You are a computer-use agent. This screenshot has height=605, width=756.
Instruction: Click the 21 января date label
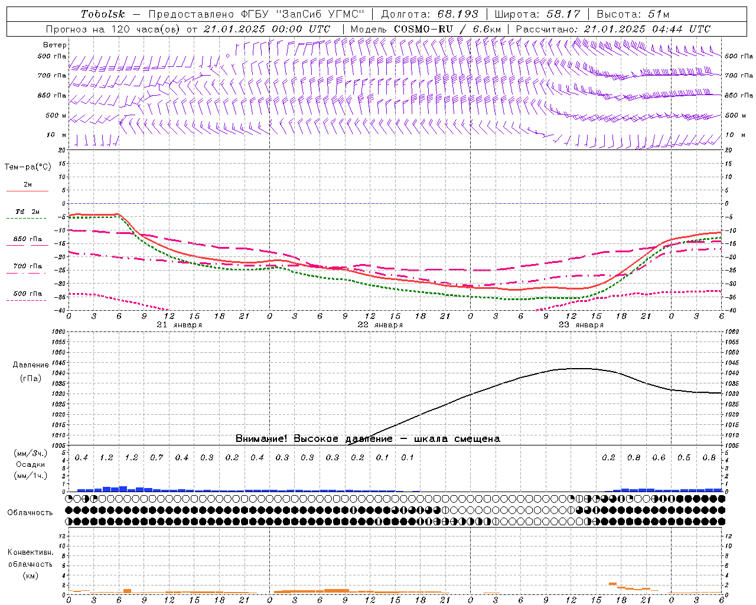(179, 325)
